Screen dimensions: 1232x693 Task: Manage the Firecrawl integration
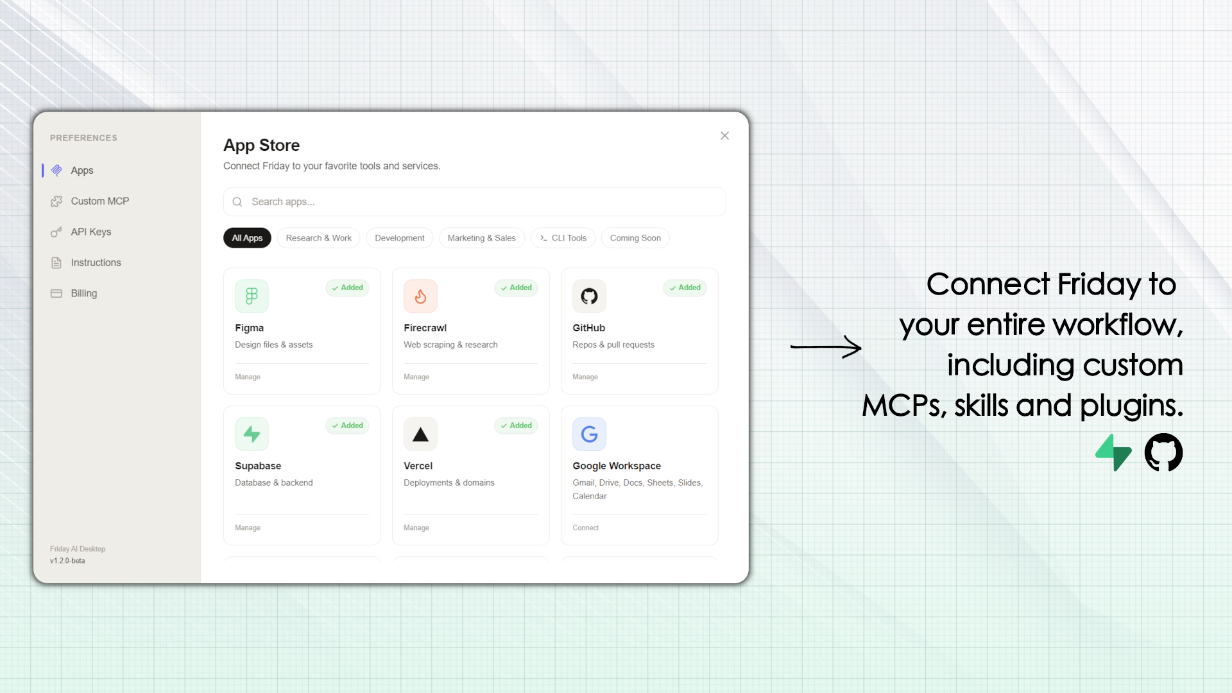416,377
